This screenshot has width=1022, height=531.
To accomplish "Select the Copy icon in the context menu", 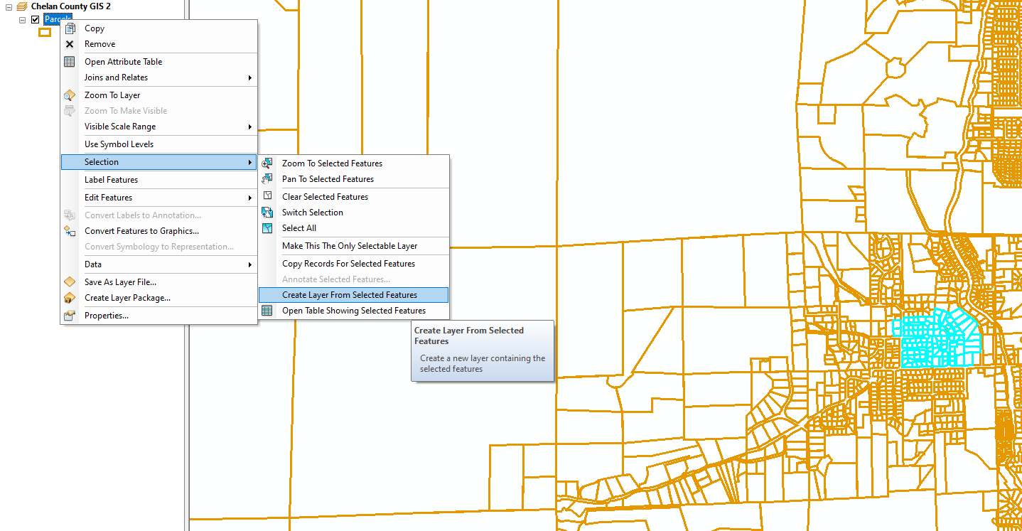I will 69,28.
